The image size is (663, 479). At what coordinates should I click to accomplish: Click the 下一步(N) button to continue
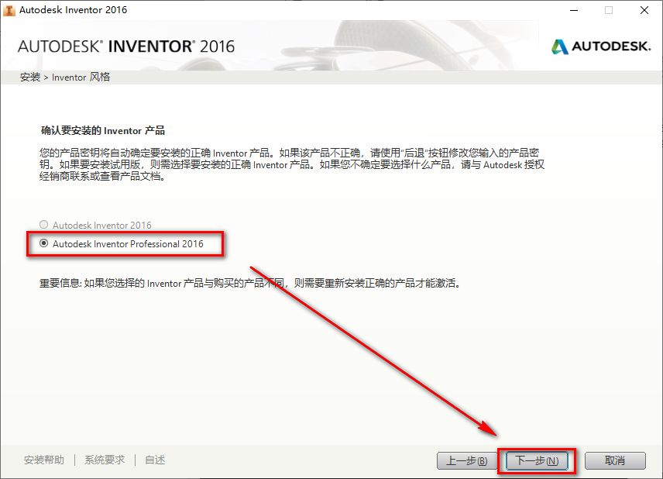pos(538,459)
